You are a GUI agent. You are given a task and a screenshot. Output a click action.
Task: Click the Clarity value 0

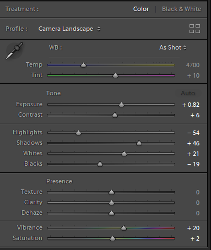pos(198,203)
